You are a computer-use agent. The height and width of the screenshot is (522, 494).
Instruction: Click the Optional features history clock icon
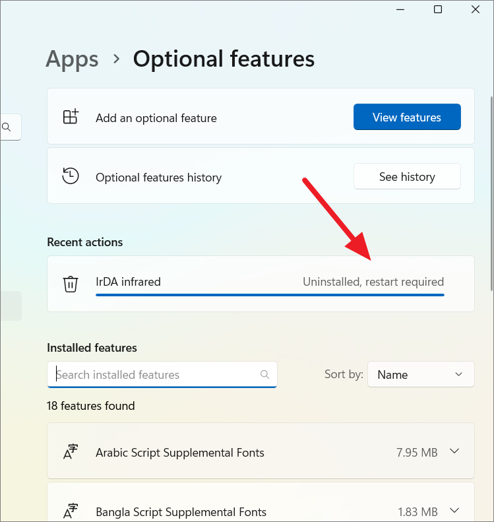point(71,176)
